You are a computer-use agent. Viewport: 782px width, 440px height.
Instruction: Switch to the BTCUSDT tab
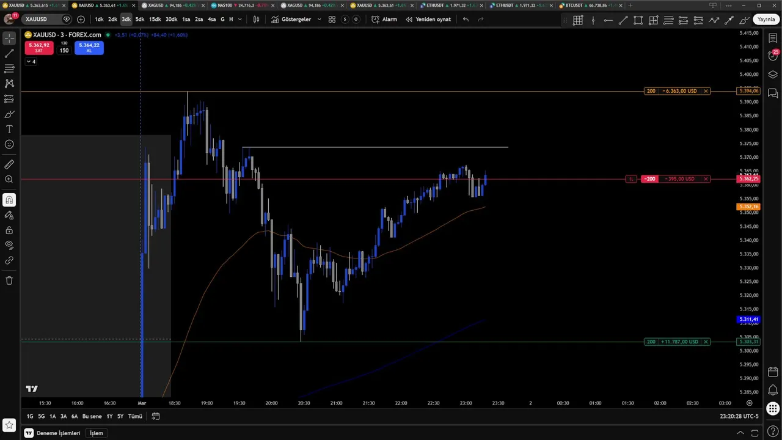[590, 5]
